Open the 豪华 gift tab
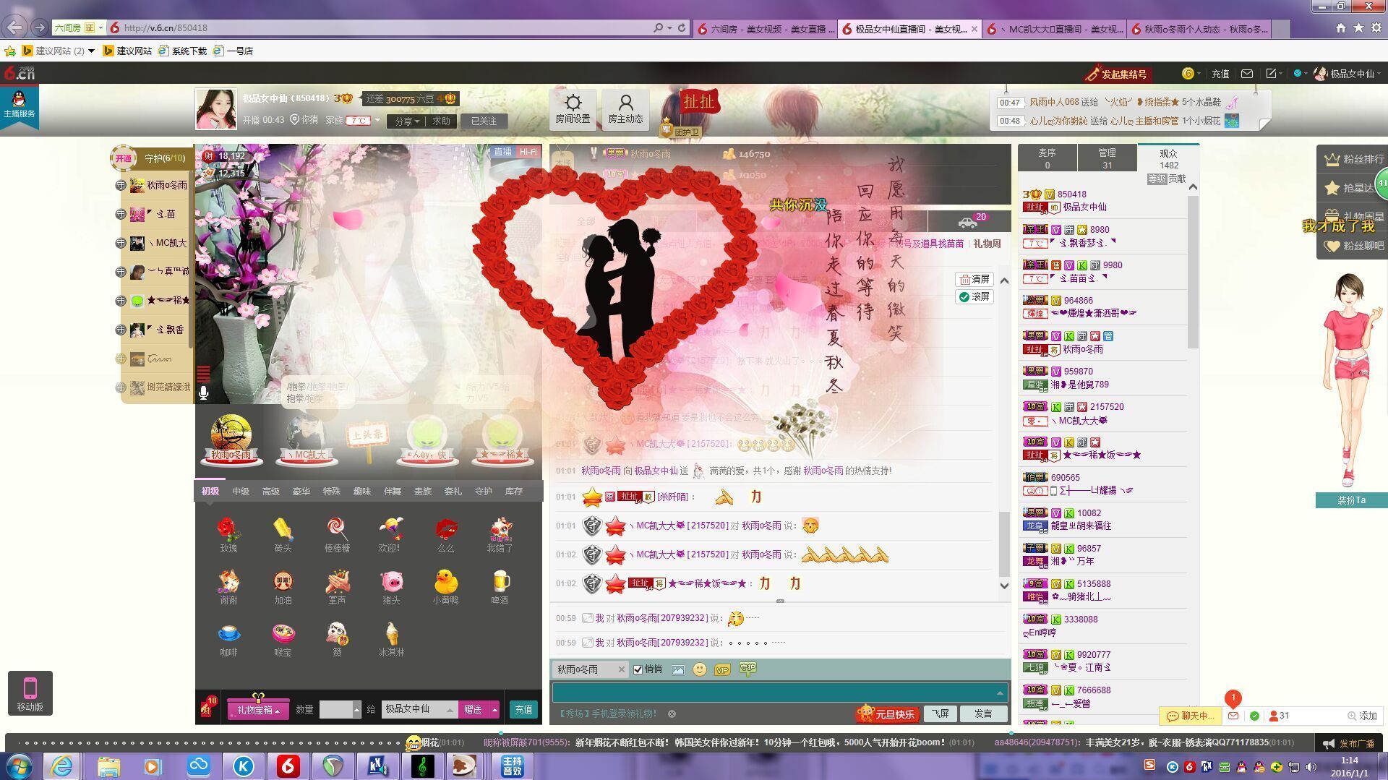The height and width of the screenshot is (780, 1388). (x=301, y=492)
